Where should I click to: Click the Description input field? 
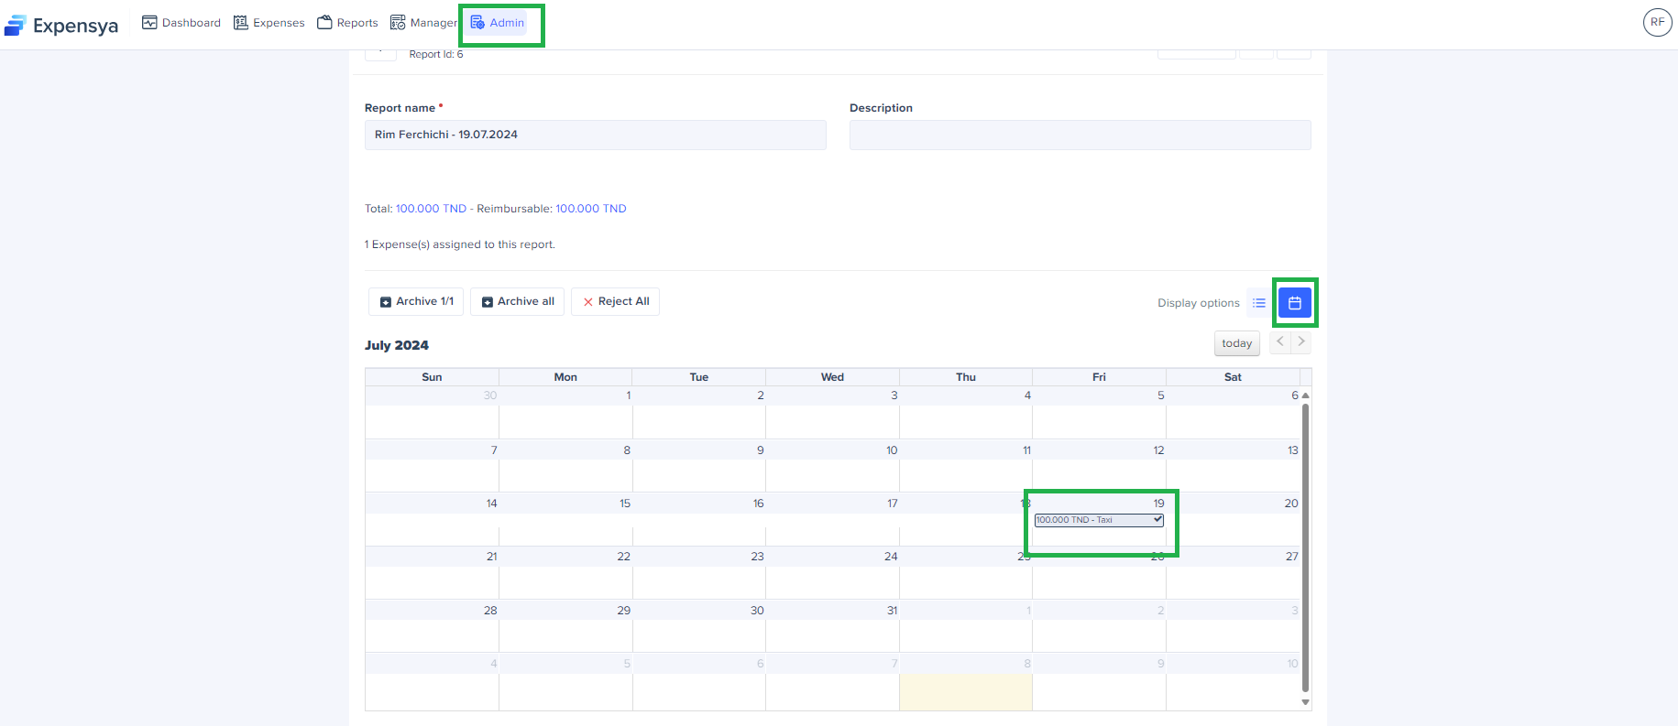[1080, 135]
